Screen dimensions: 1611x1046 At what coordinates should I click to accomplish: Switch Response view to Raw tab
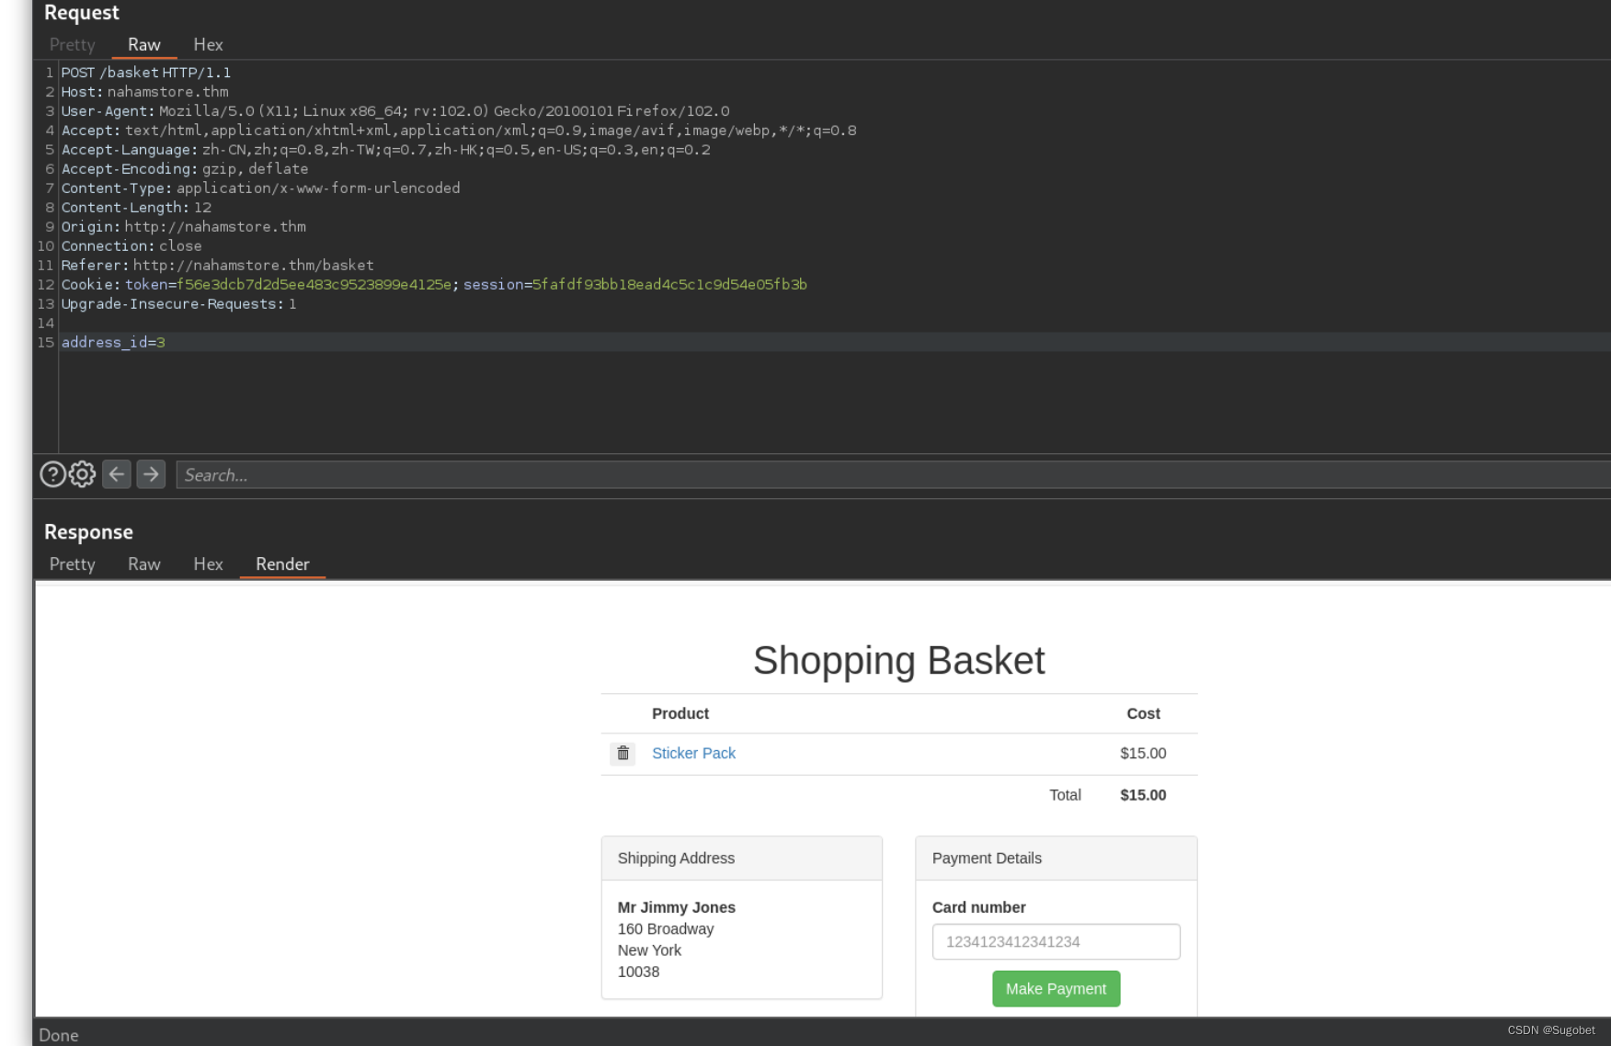(144, 564)
